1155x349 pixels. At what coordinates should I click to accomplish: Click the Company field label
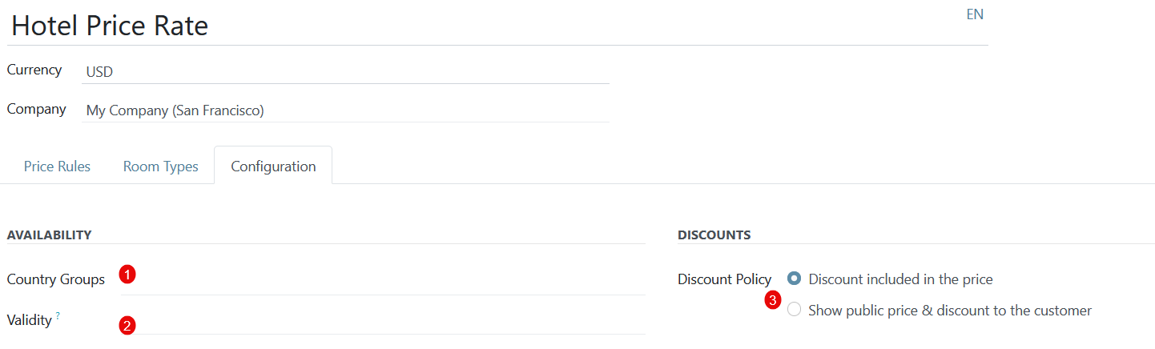coord(37,109)
